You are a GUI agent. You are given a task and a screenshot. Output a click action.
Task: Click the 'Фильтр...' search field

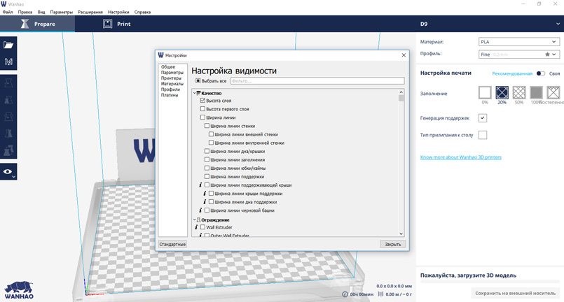317,81
